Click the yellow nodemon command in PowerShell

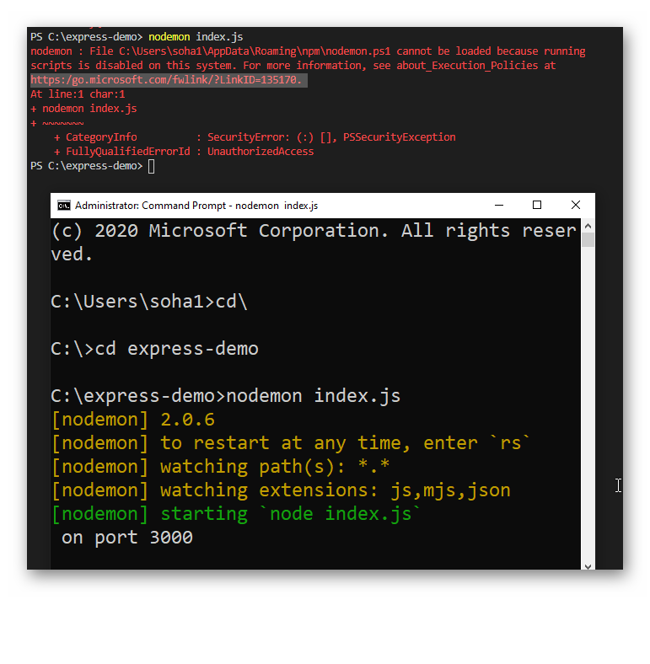[x=169, y=37]
